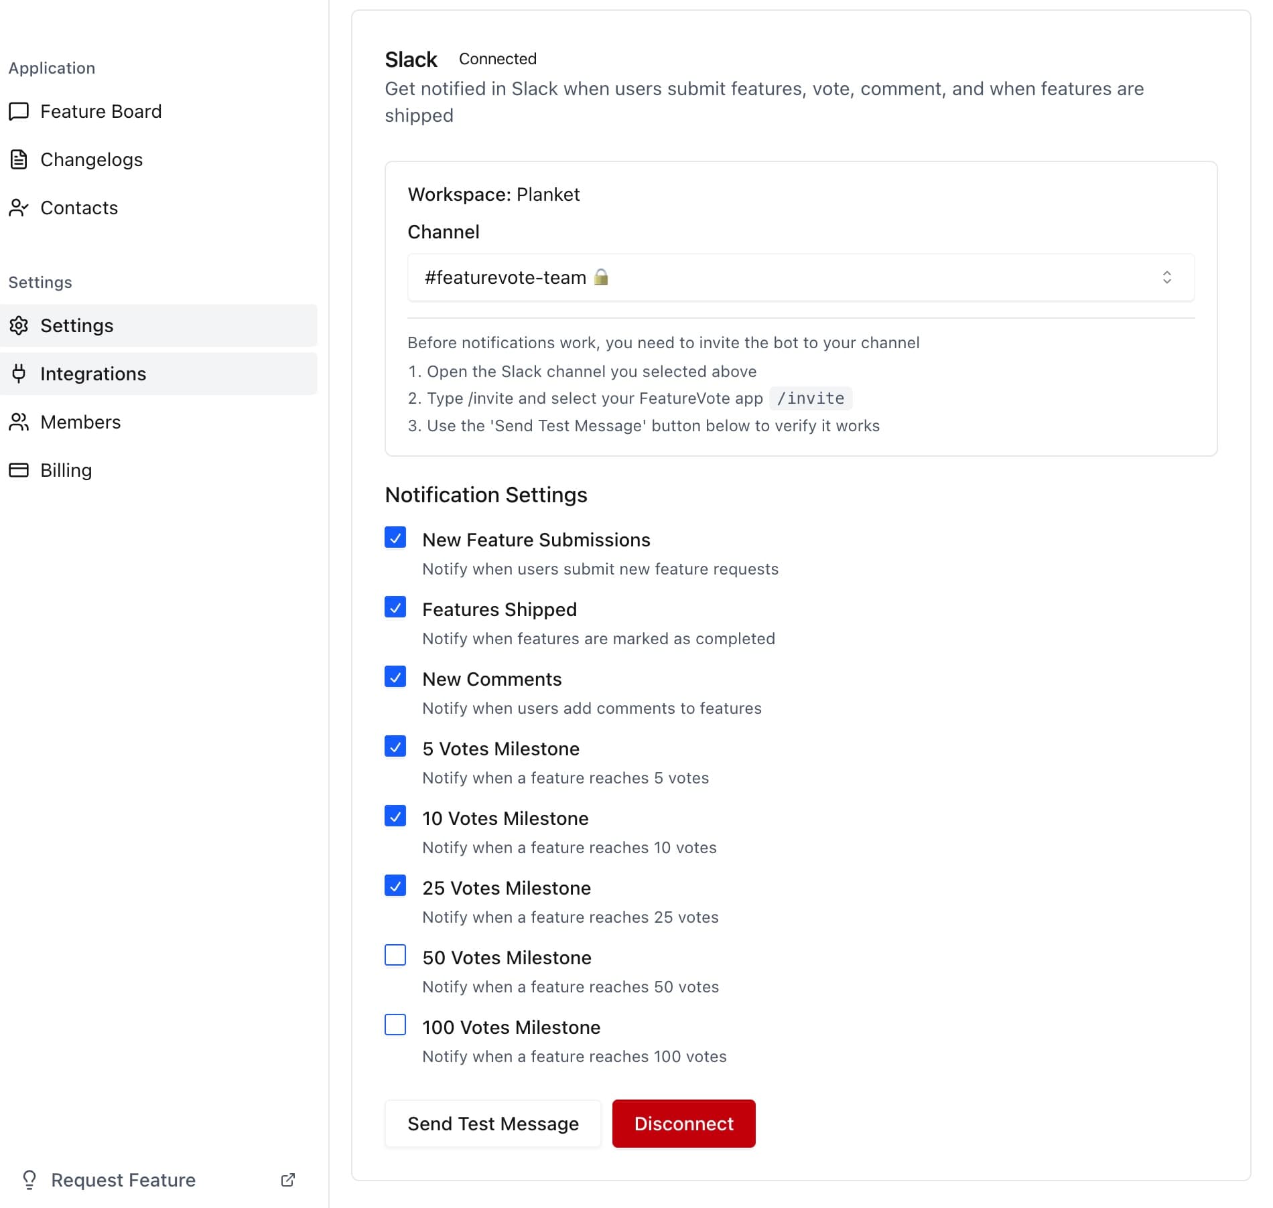1273x1208 pixels.
Task: Click the '25 Votes Milestone' label
Action: (507, 888)
